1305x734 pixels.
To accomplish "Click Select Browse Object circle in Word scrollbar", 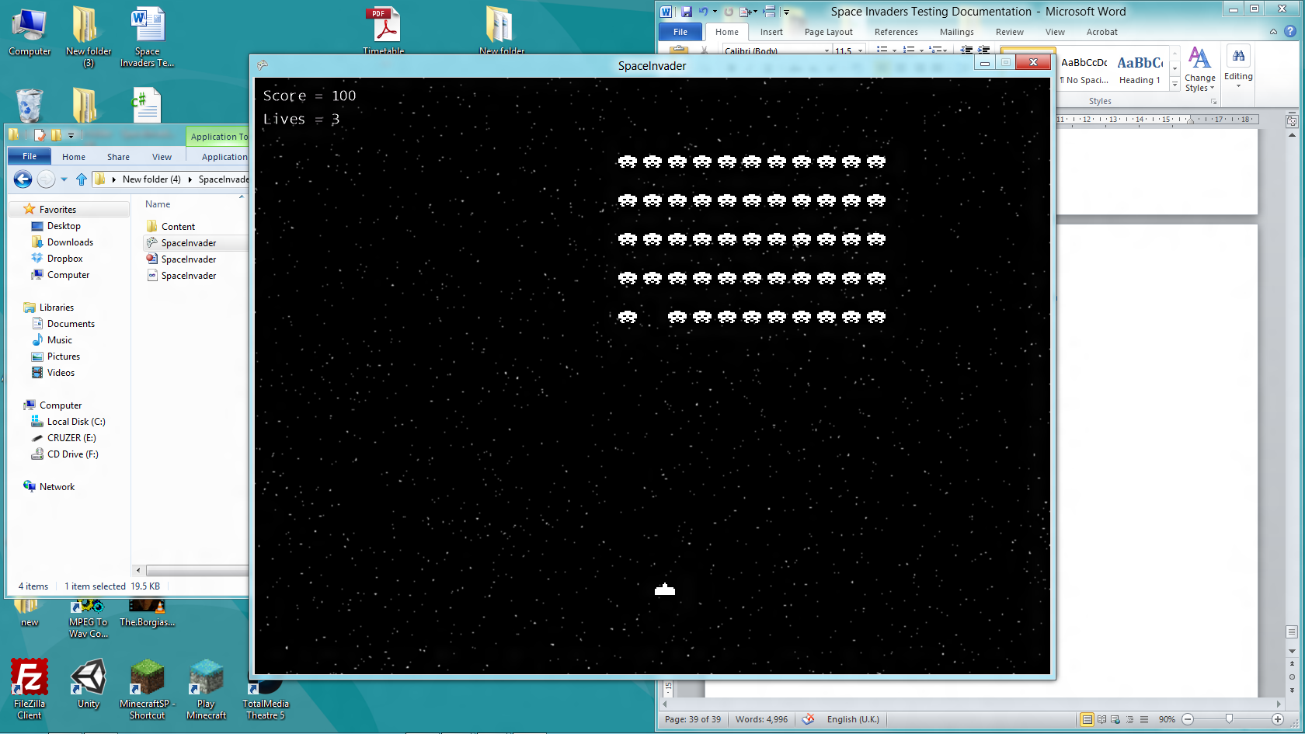I will coord(1292,677).
